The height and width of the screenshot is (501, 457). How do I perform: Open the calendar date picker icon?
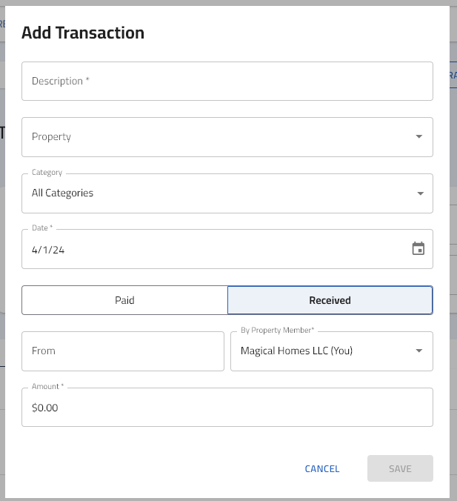point(418,248)
